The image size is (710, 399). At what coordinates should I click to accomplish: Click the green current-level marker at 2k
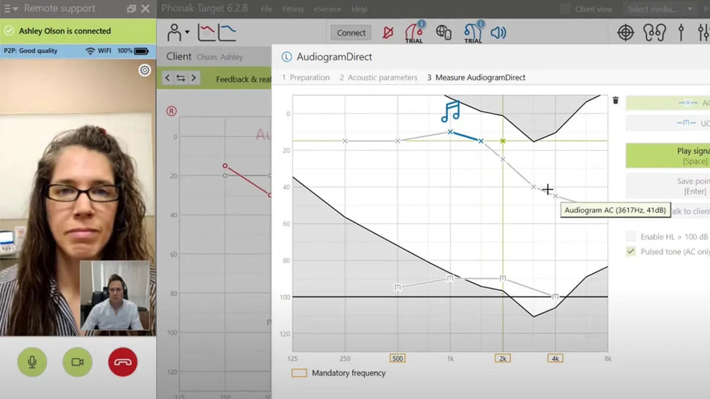pos(503,141)
